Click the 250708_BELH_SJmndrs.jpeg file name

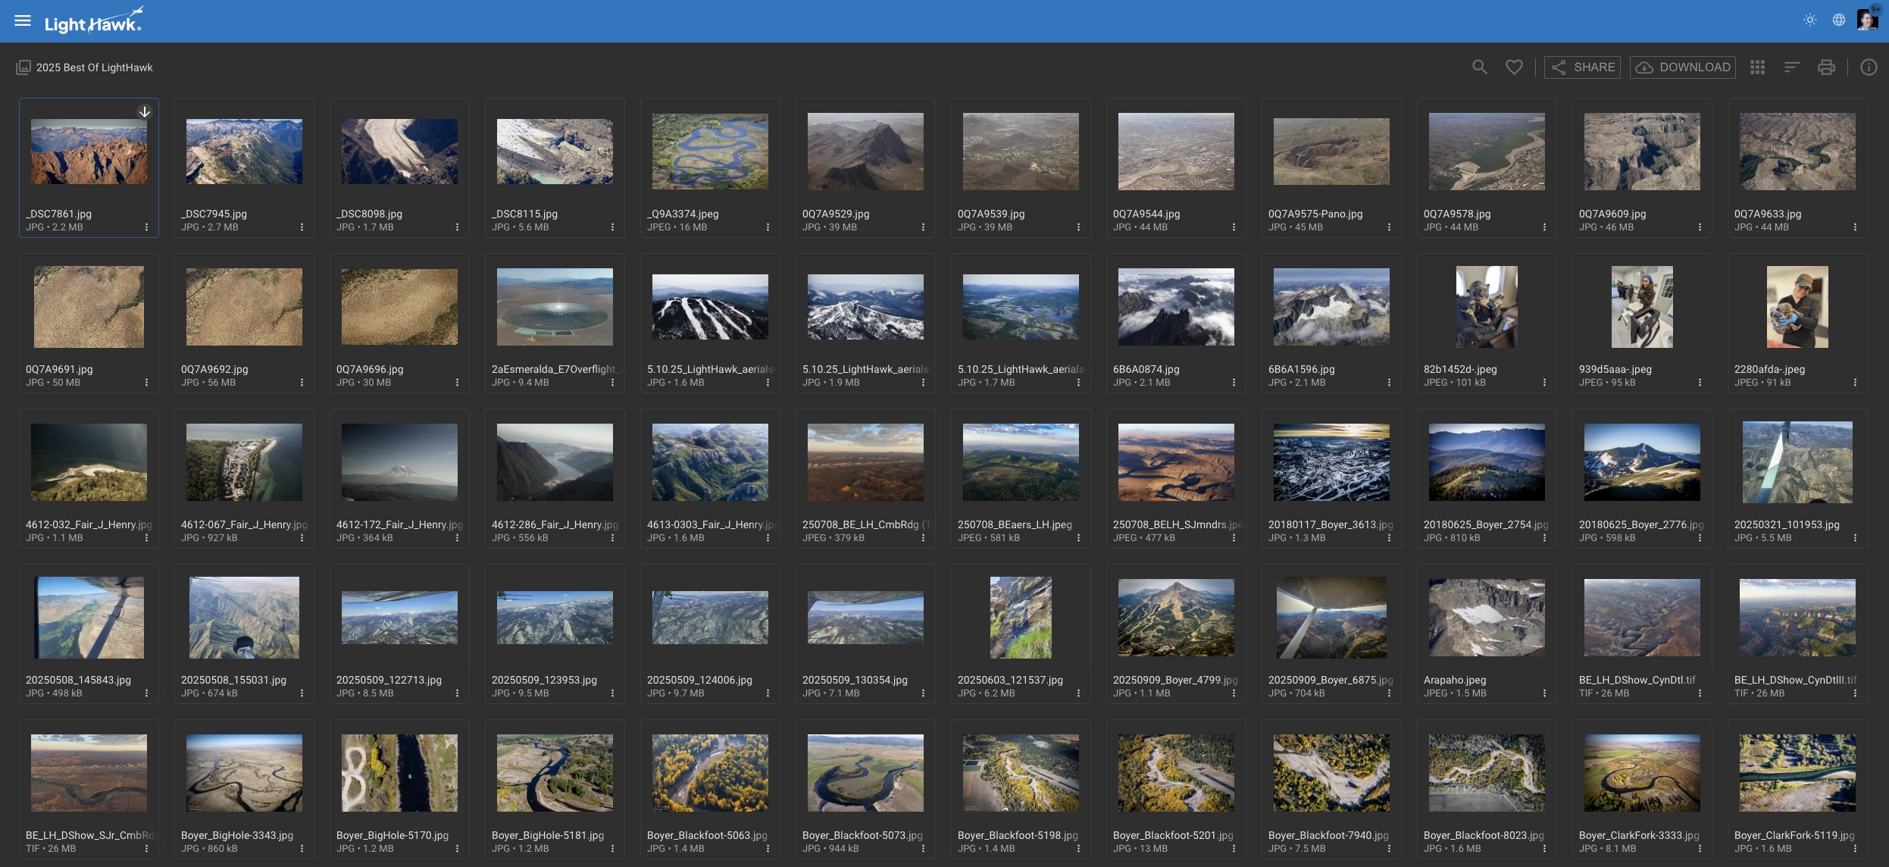tap(1177, 525)
